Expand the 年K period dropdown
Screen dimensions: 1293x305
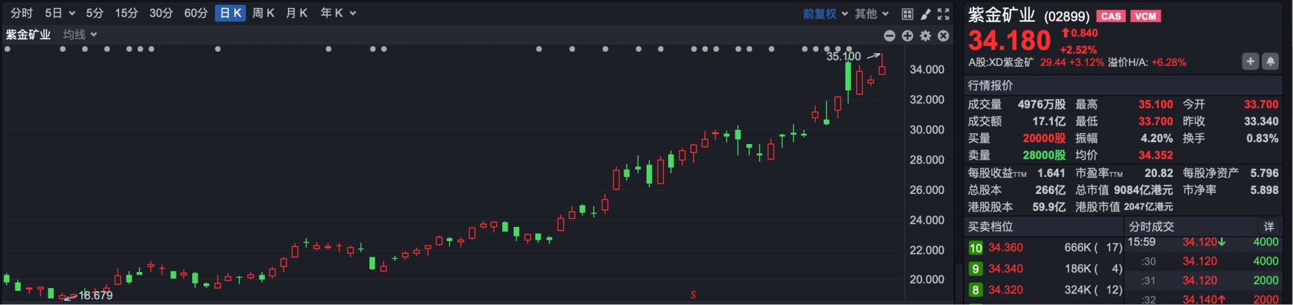pos(338,13)
